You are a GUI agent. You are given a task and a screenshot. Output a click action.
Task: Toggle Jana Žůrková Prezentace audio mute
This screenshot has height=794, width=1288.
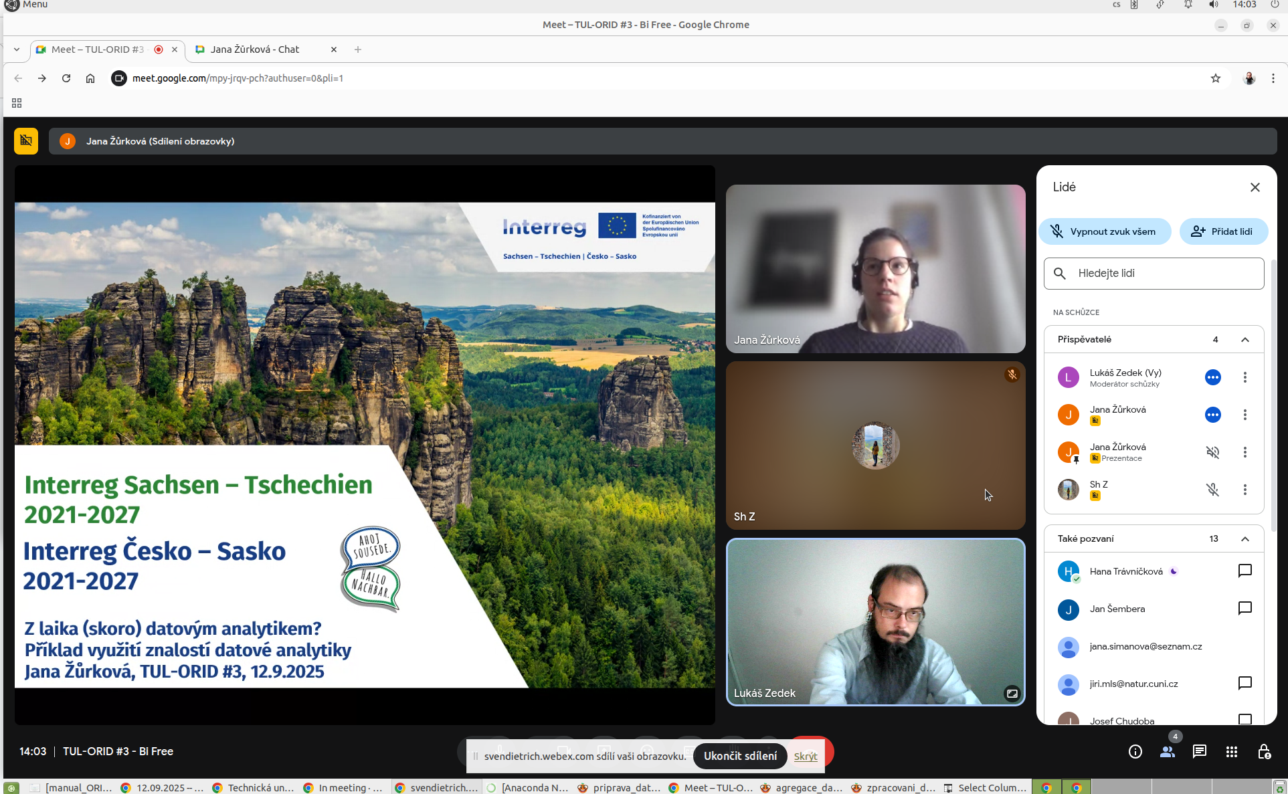click(1212, 452)
